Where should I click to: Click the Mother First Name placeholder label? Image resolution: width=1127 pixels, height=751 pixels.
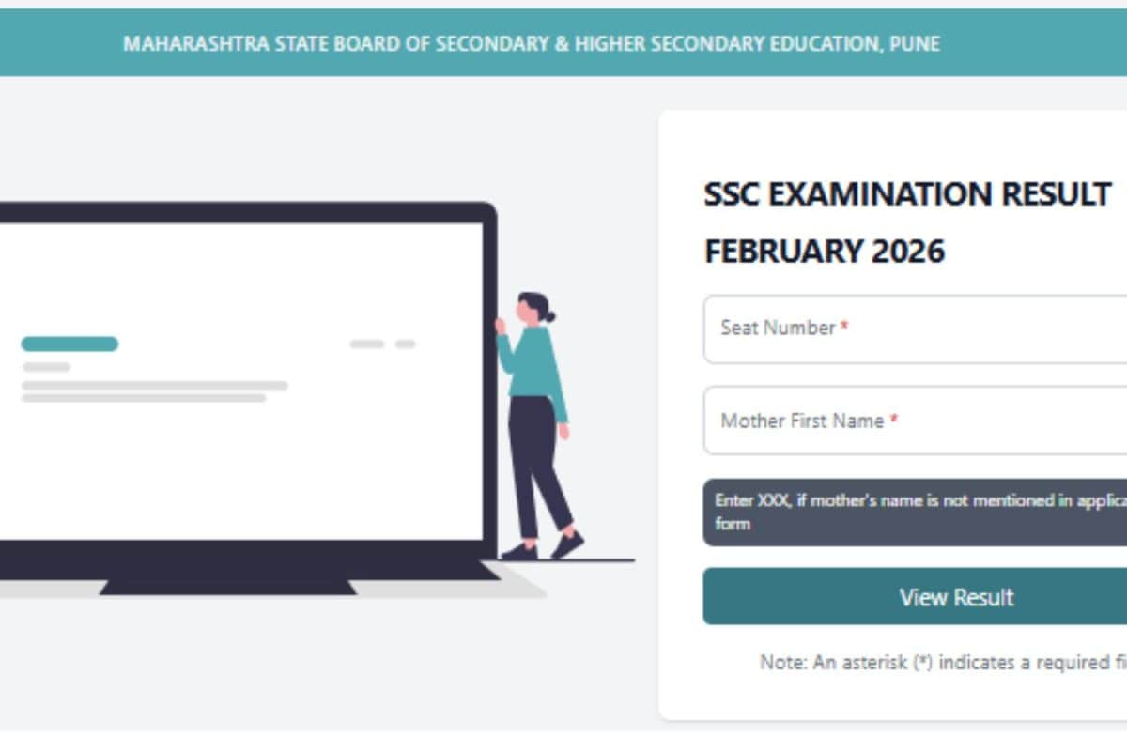[802, 421]
